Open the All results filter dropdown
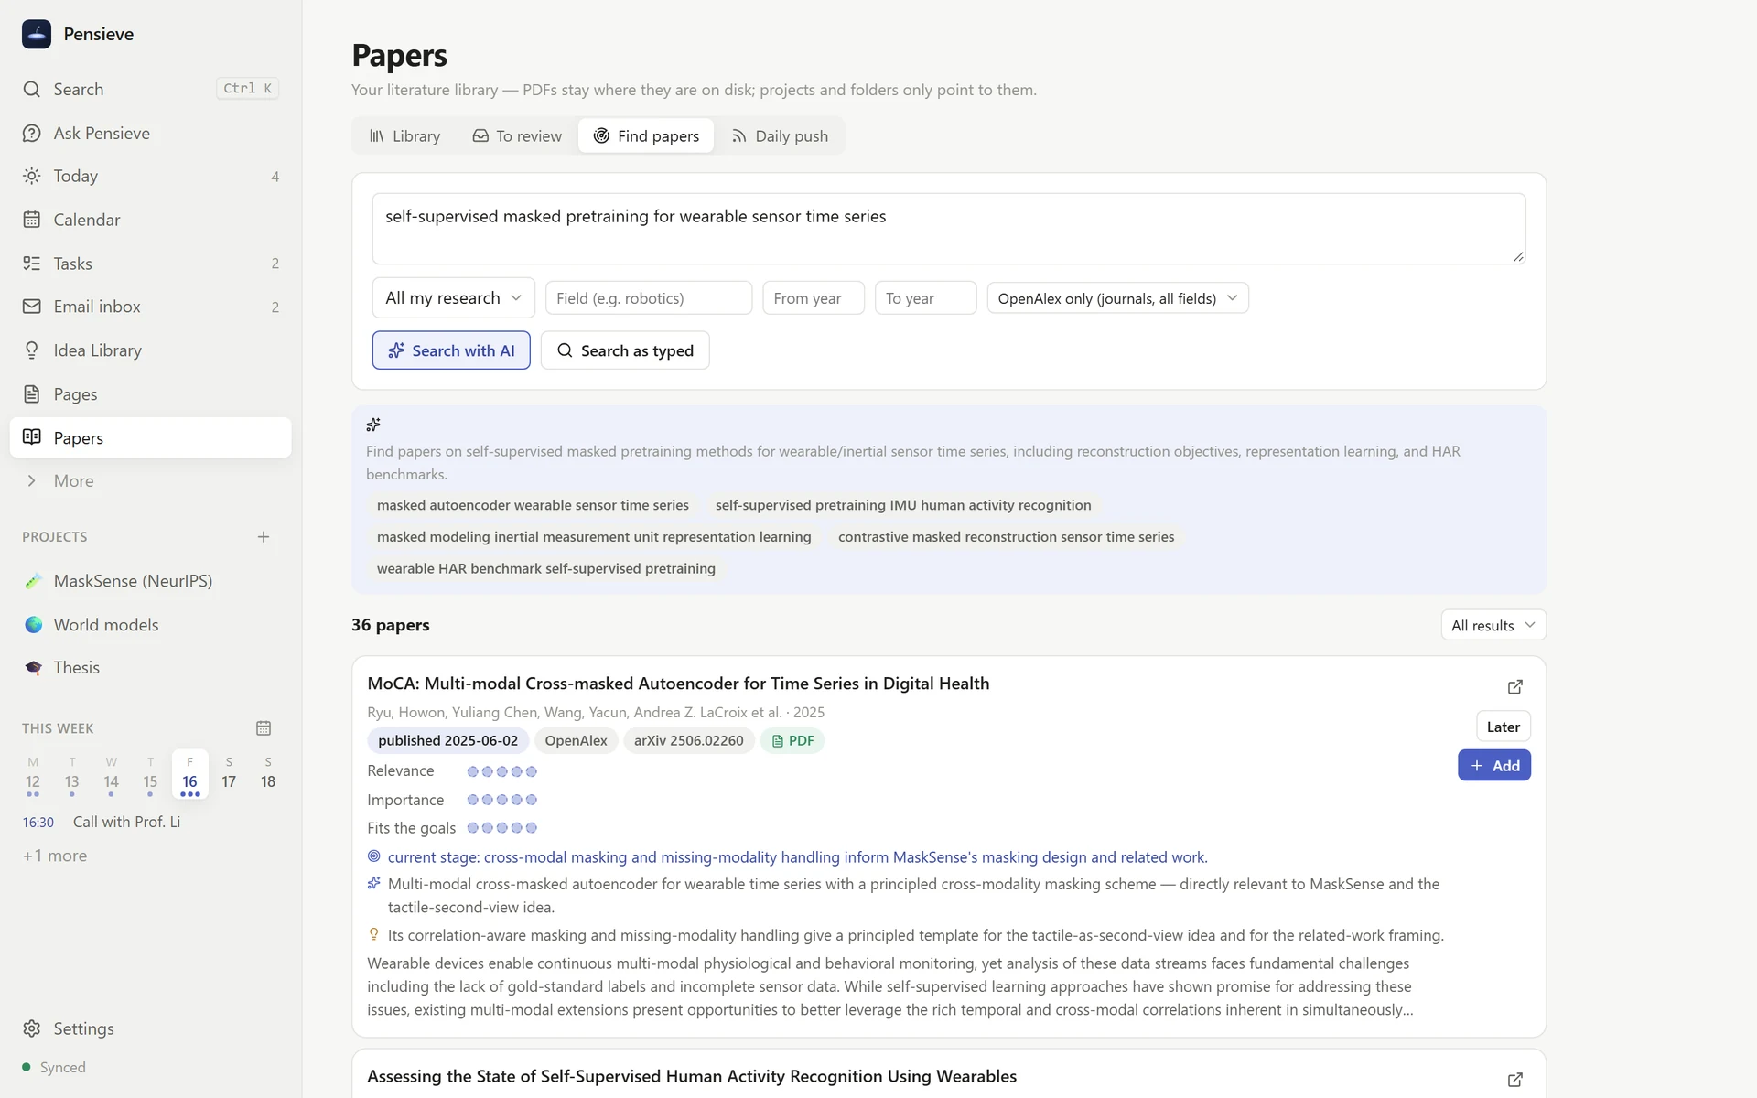Viewport: 1757px width, 1098px height. (x=1493, y=625)
